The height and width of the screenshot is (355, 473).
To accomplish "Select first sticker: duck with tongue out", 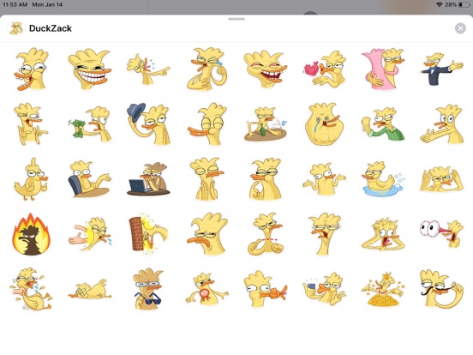I will coord(31,69).
